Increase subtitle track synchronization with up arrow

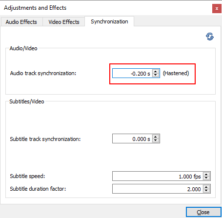pos(156,137)
